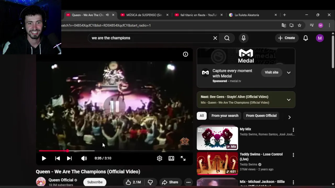Click the Create button
Screen dimensions: 335x188
pyautogui.click(x=286, y=38)
